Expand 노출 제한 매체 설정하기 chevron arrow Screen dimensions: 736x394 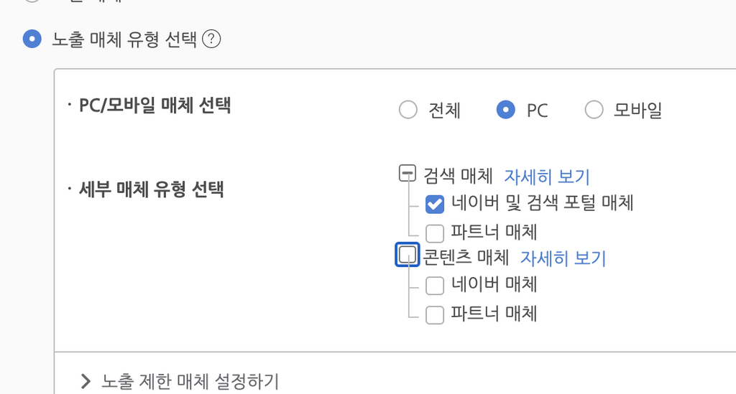pos(86,381)
